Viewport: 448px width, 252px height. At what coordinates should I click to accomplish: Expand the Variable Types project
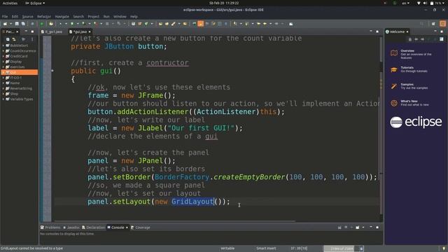3,99
